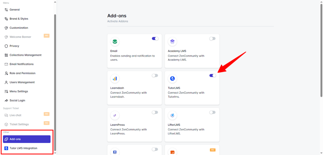Click the Collections Management grid icon
The height and width of the screenshot is (155, 323).
point(6,55)
